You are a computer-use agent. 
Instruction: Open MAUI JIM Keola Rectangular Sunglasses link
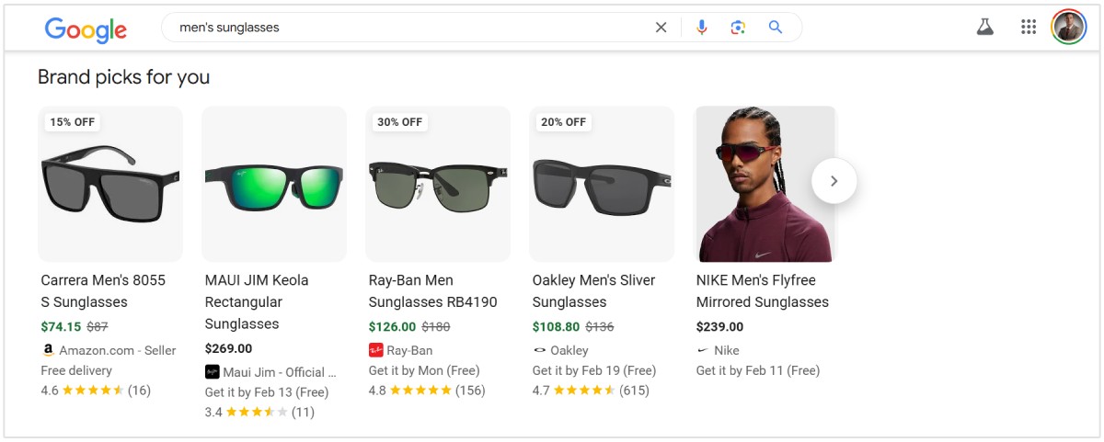[257, 301]
